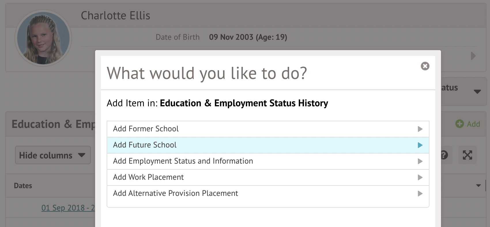Click the help question mark icon
490x227 pixels.
pos(444,155)
